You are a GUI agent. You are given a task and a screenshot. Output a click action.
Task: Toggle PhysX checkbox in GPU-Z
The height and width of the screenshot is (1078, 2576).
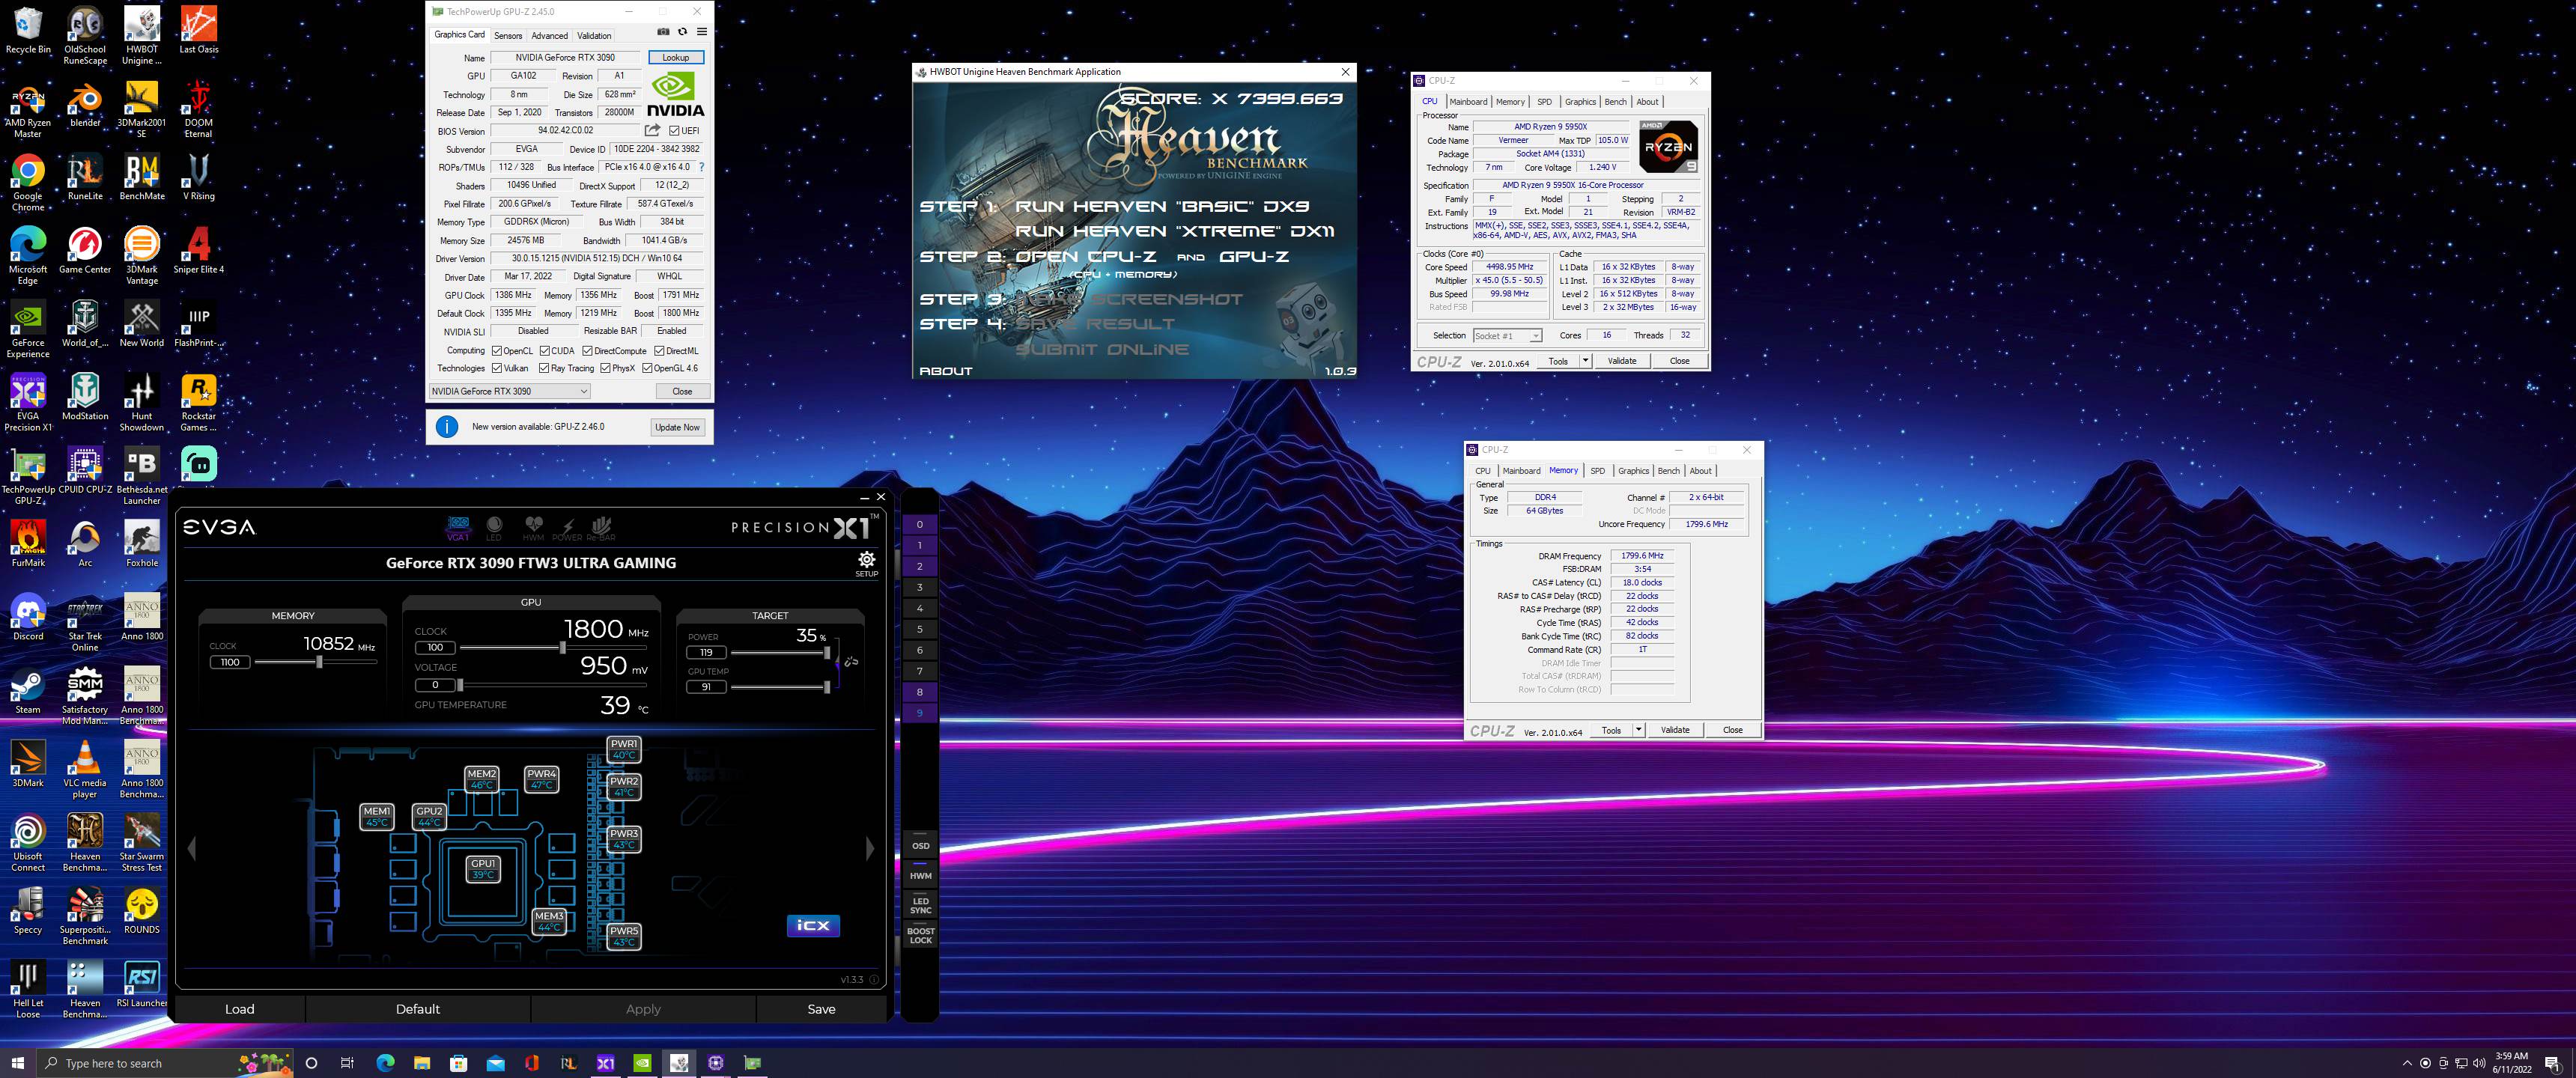(605, 368)
